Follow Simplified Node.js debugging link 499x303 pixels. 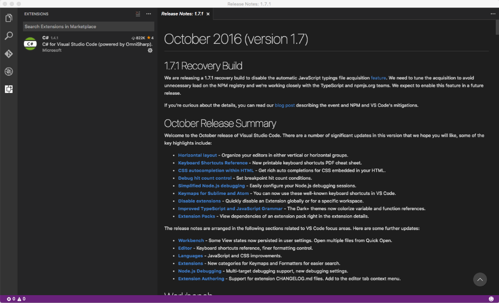(211, 186)
